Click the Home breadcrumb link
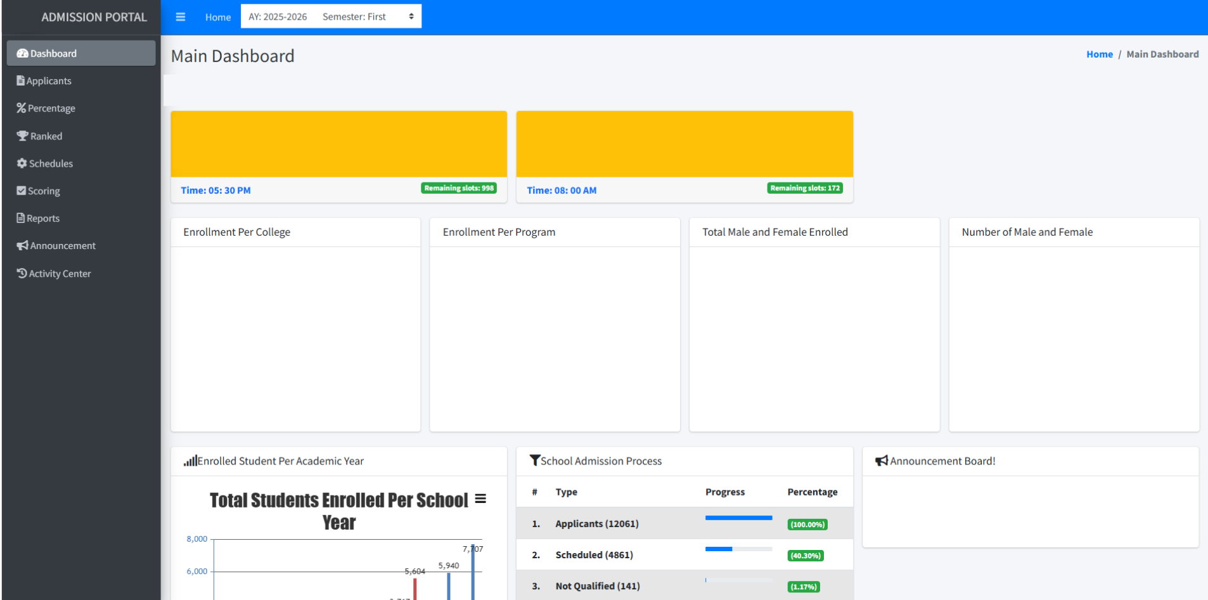The height and width of the screenshot is (600, 1208). pyautogui.click(x=1099, y=54)
